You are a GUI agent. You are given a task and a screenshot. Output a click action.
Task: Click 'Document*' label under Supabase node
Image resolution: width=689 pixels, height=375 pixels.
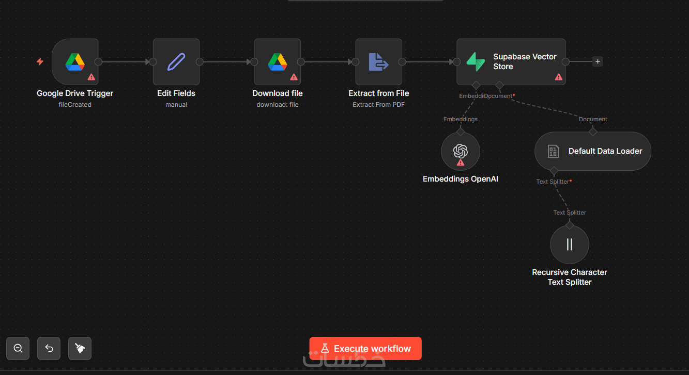(499, 96)
